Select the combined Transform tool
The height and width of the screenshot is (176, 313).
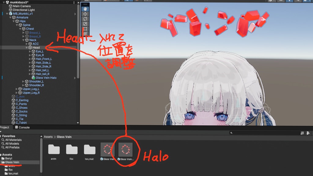(x=85, y=33)
